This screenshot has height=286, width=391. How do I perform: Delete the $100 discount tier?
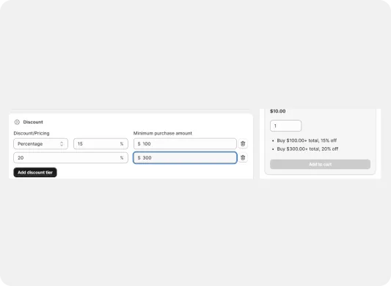[243, 144]
